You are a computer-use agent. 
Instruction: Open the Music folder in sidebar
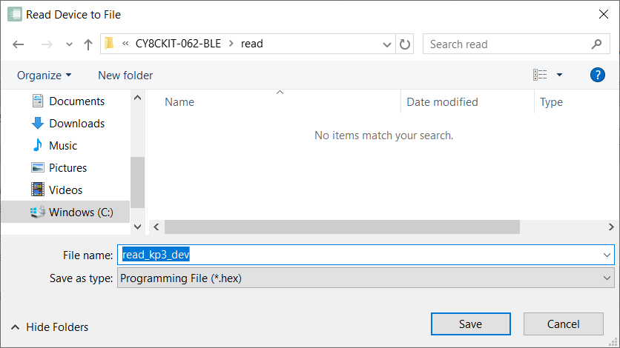[63, 146]
